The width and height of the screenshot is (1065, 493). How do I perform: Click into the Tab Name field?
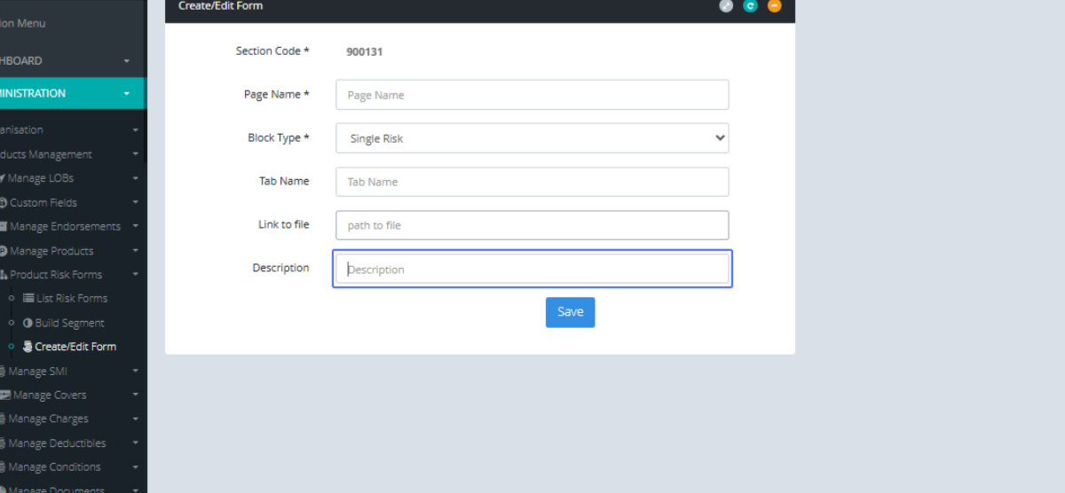click(x=532, y=182)
